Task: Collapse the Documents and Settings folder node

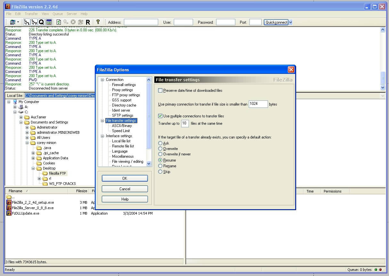Action: (x=21, y=122)
